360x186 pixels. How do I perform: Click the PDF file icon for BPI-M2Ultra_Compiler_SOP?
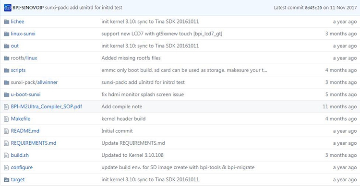click(6, 106)
